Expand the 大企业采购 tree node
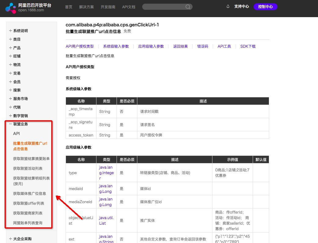318x243 pixels. (x=10, y=239)
